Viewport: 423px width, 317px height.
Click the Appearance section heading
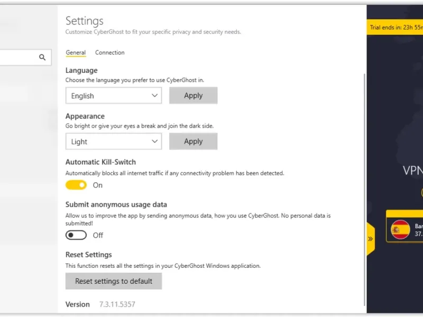(85, 116)
